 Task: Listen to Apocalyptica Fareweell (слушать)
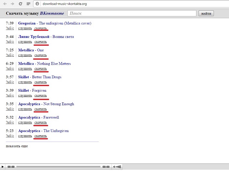point(25,123)
